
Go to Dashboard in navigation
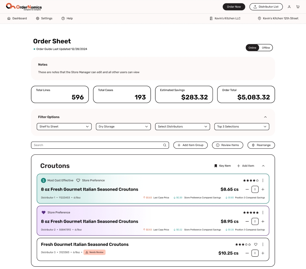tap(17, 18)
